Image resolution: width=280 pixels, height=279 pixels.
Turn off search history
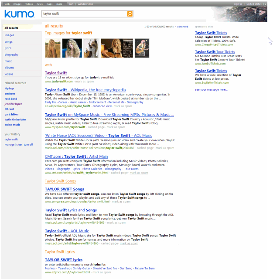28,145
